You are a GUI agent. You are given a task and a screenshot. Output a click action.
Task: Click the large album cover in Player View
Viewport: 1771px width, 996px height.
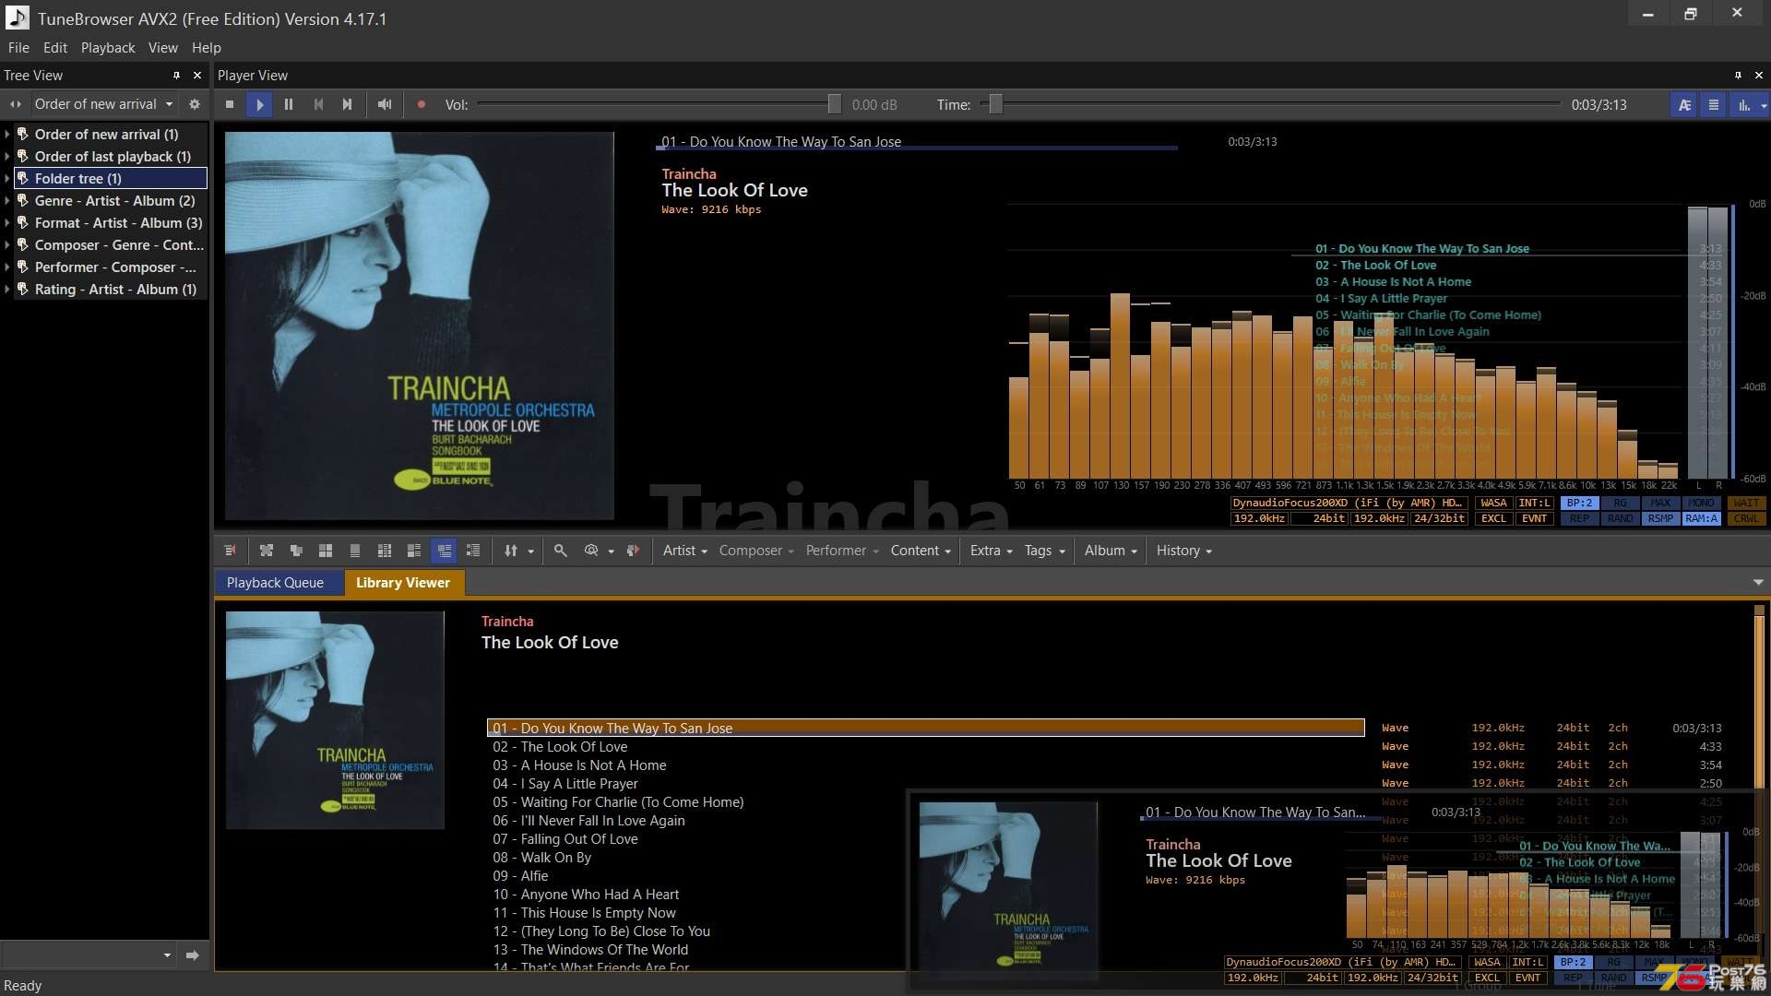420,326
